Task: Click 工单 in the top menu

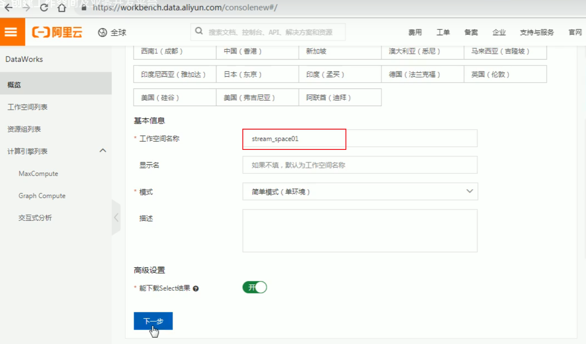Action: click(x=443, y=33)
